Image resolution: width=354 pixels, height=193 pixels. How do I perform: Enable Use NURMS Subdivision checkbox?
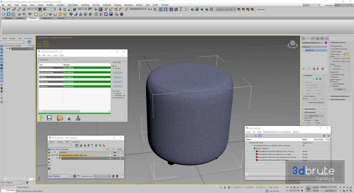click(331, 49)
